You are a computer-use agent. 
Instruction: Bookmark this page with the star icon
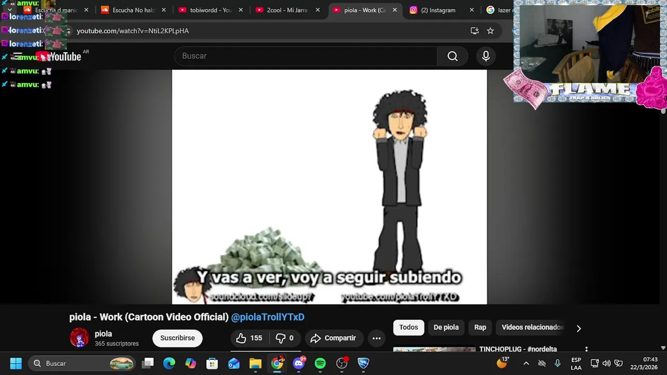pyautogui.click(x=490, y=31)
